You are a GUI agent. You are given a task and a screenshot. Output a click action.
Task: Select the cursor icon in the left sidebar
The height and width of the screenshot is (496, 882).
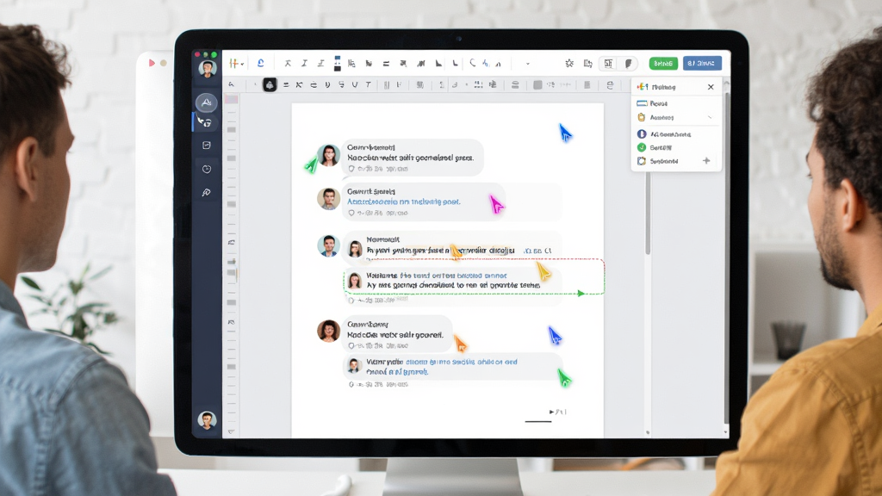pos(205,122)
